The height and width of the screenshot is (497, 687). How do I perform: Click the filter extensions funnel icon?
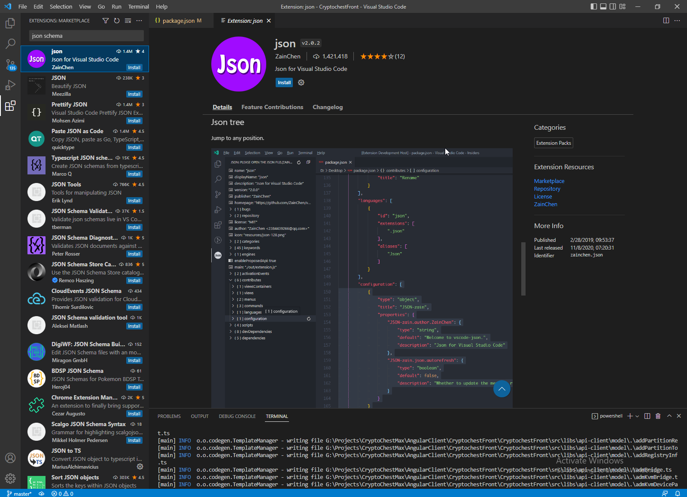point(106,21)
